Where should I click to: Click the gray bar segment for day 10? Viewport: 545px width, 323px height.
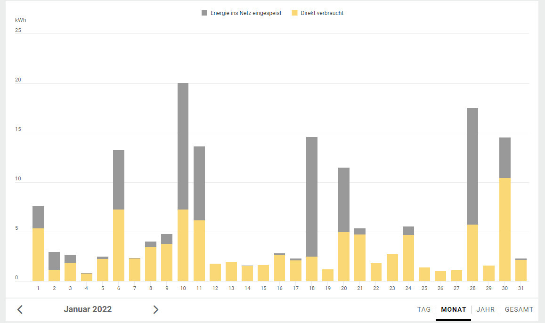click(x=183, y=146)
